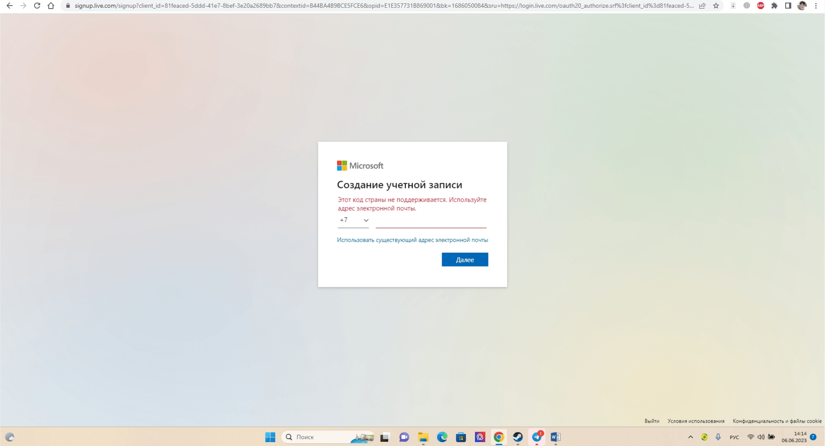Open Условия использования footer link

pos(696,421)
